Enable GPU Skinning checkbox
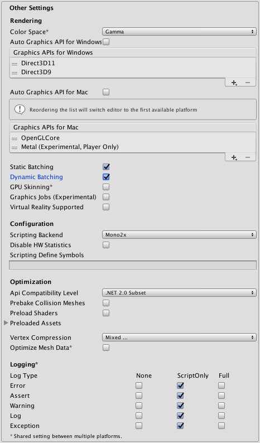The height and width of the screenshot is (443, 260). pos(106,187)
